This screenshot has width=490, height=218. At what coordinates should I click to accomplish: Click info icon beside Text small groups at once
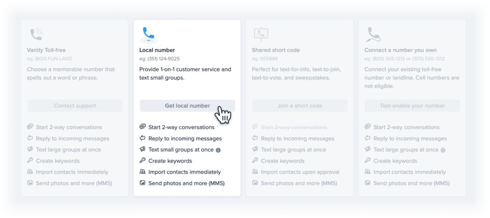tap(218, 150)
